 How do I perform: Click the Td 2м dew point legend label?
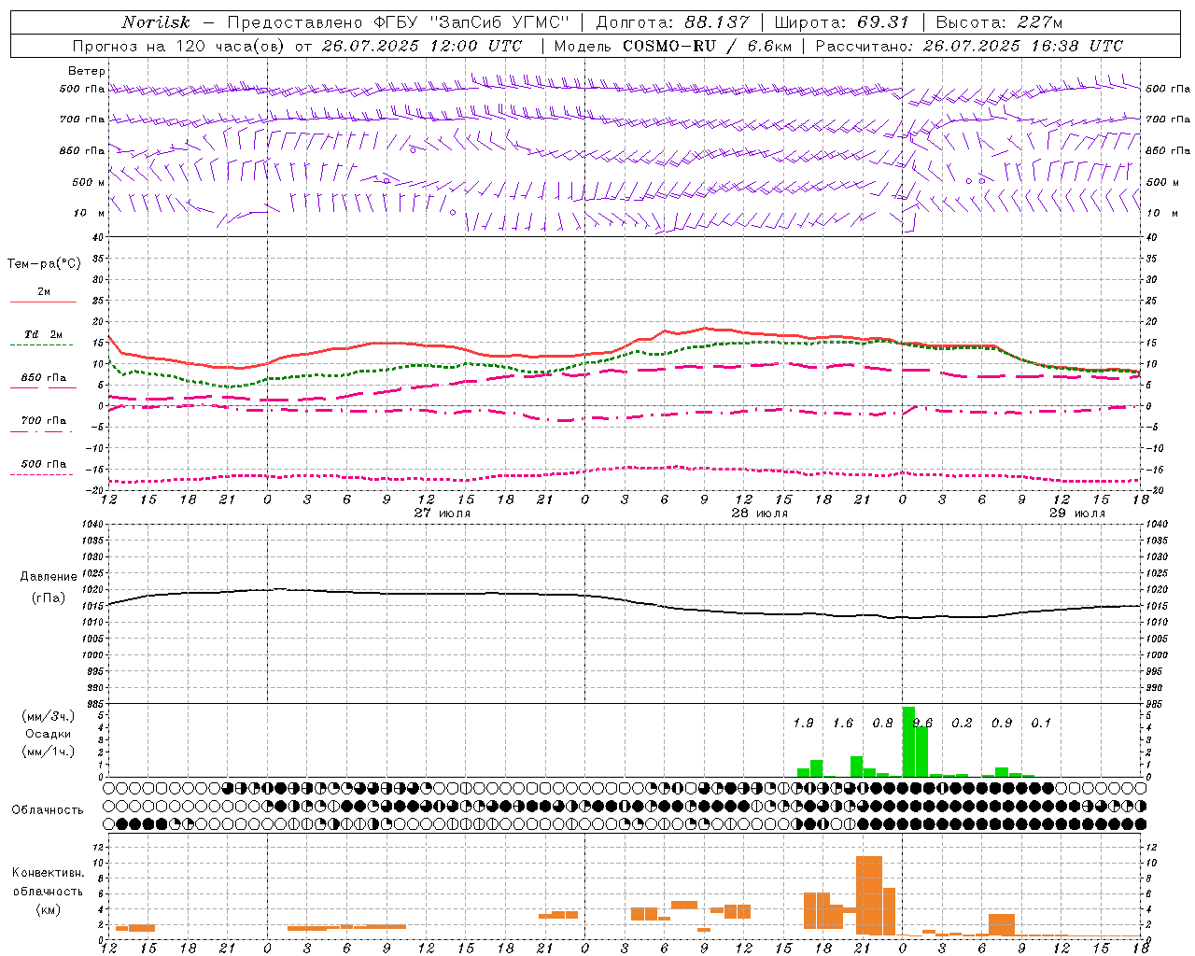click(x=44, y=334)
